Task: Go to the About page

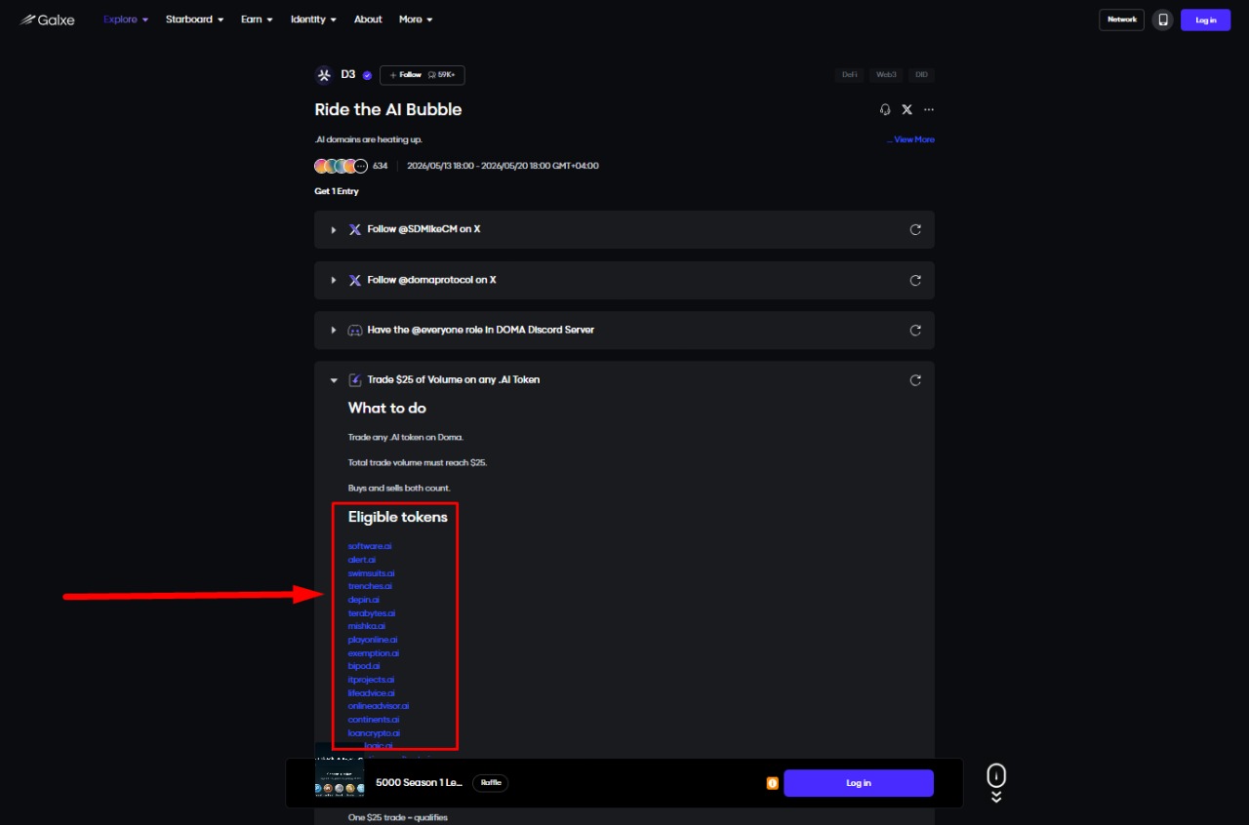Action: tap(368, 20)
